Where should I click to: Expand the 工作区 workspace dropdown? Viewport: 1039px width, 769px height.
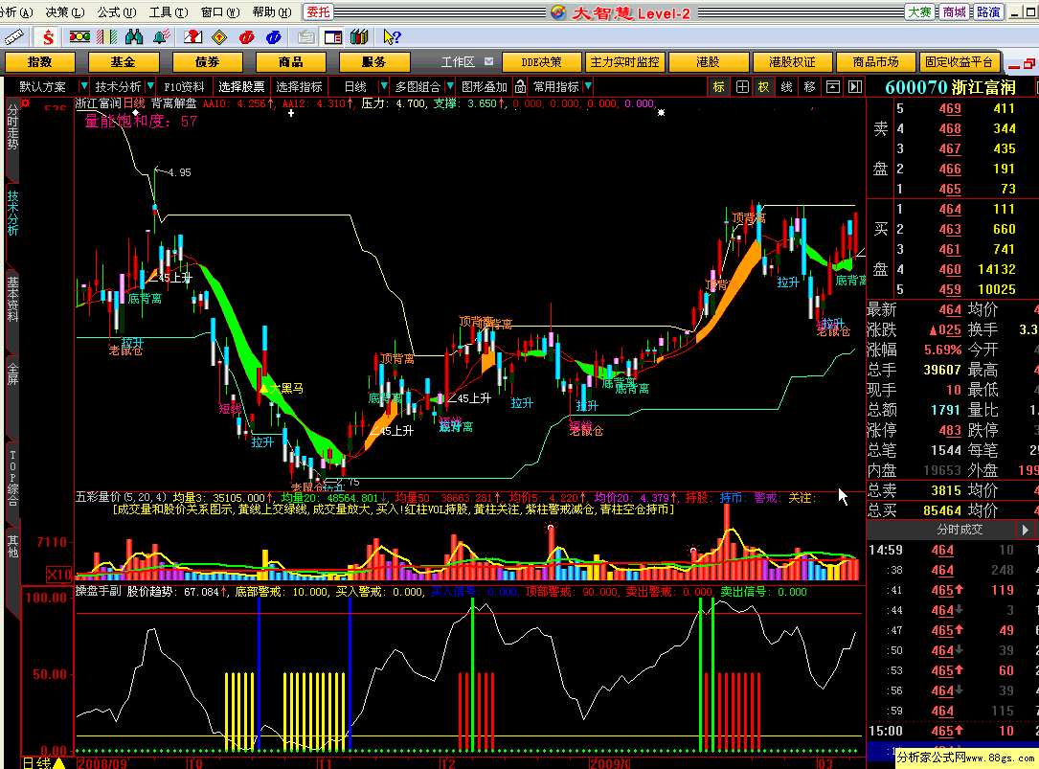[489, 61]
